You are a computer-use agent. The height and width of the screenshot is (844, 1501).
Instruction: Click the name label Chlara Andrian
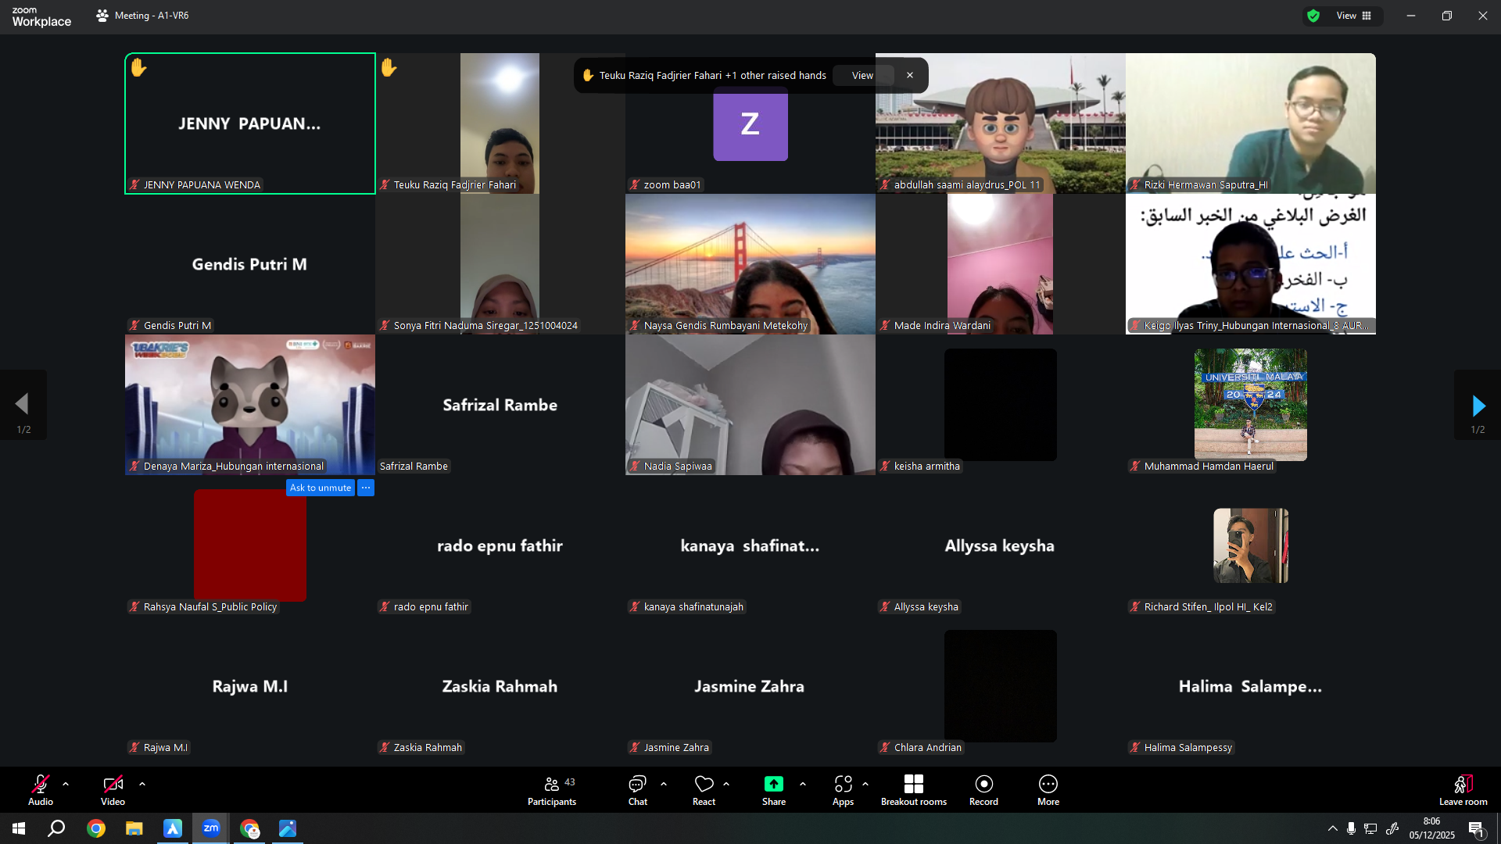927,748
